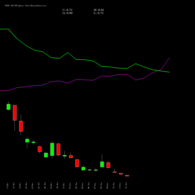The image size is (195, 195).
Task: Click the green candle for 26 Dec
Action: [46, 155]
